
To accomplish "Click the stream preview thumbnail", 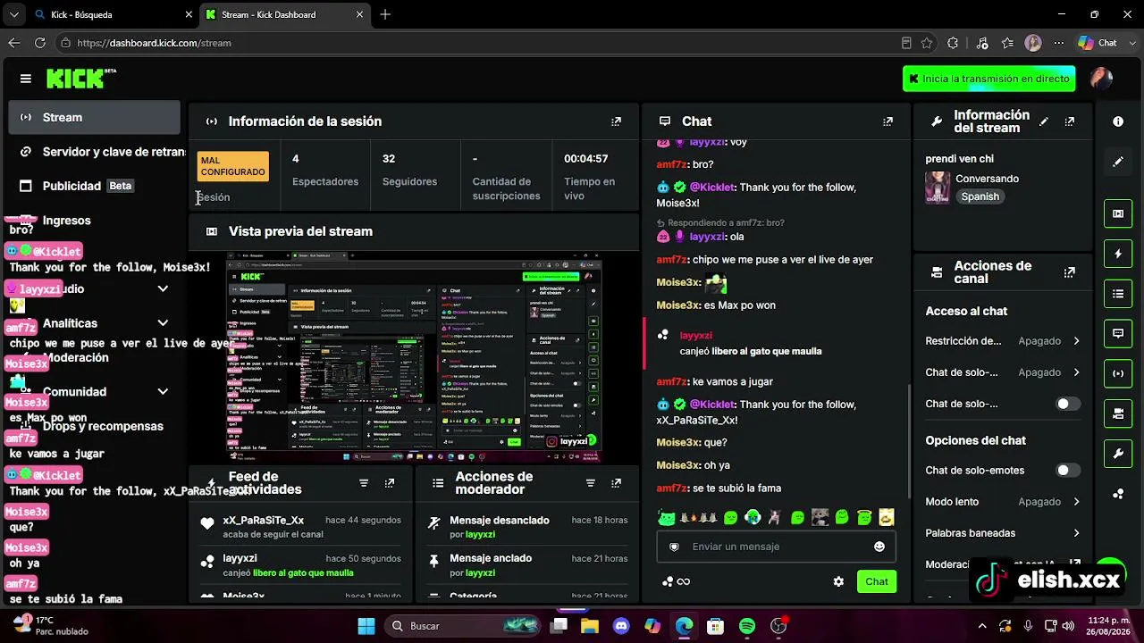I will pyautogui.click(x=413, y=357).
